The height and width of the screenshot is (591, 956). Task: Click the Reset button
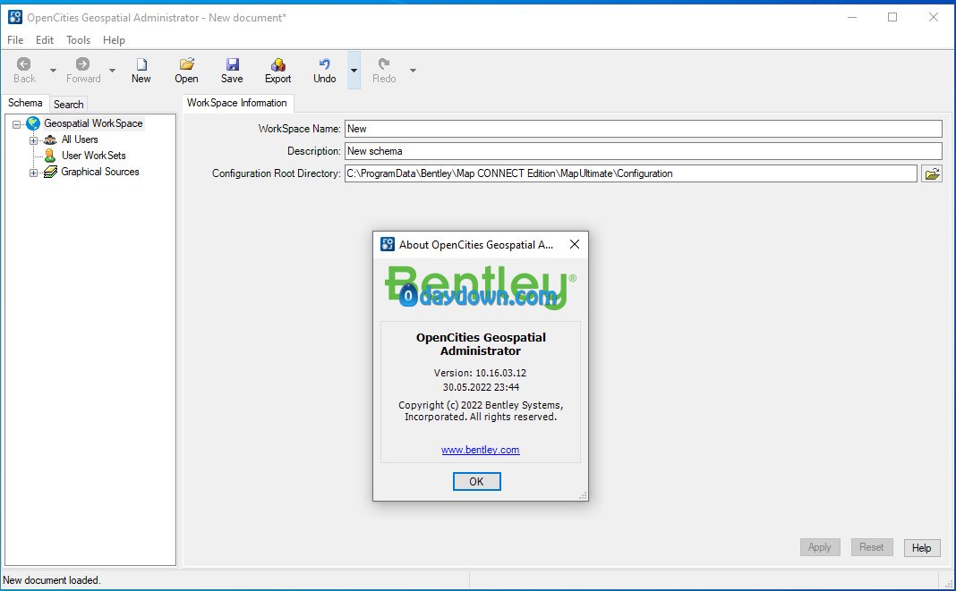click(x=871, y=547)
